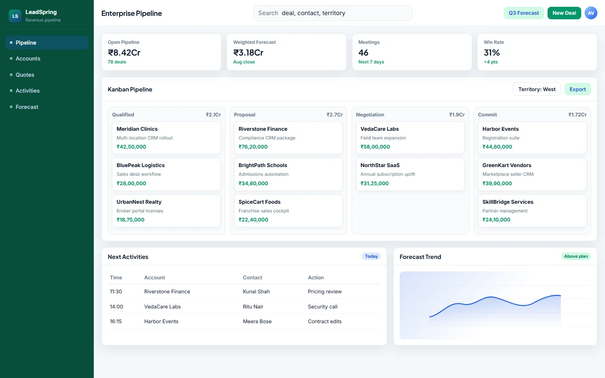Viewport: 605px width, 378px height.
Task: Click the Today badge in Next Activities
Action: [371, 256]
